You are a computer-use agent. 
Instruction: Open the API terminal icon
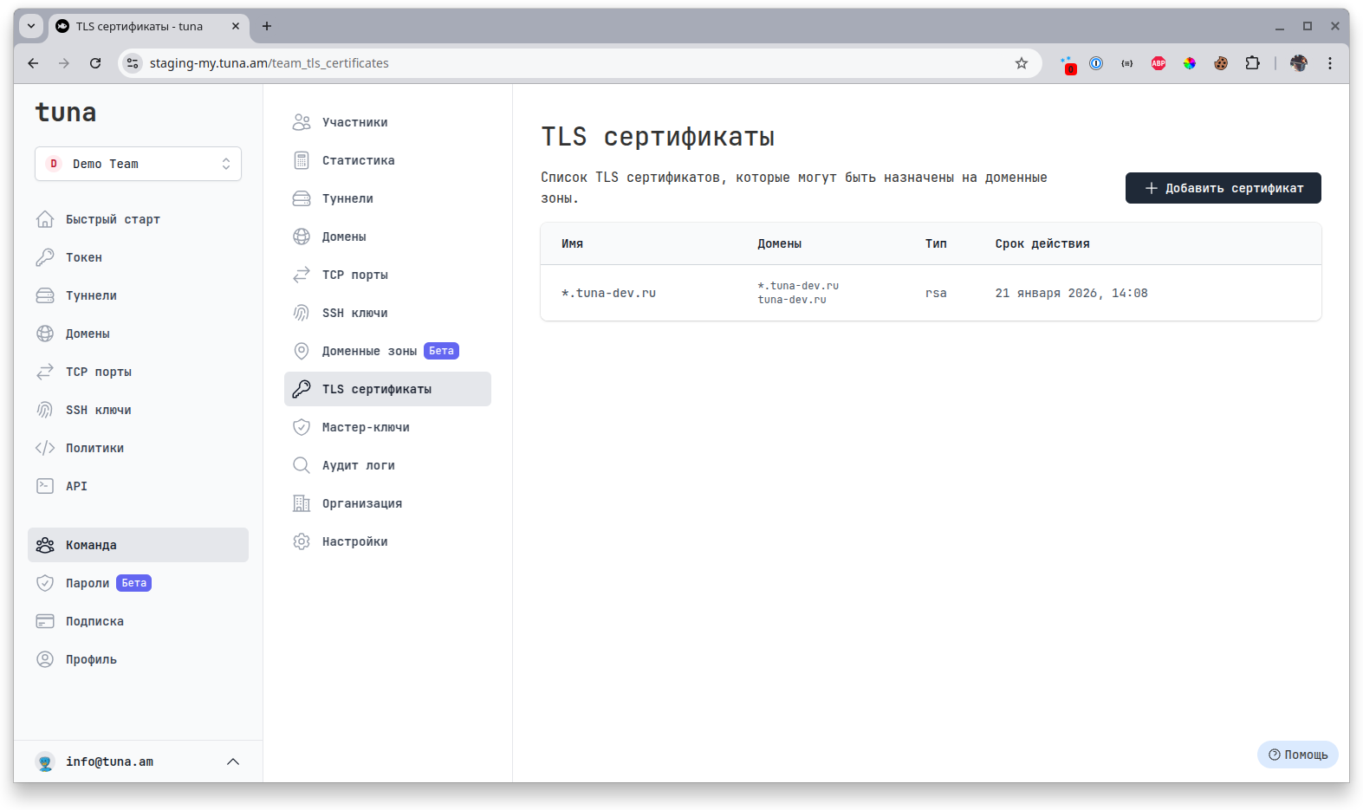pos(45,486)
